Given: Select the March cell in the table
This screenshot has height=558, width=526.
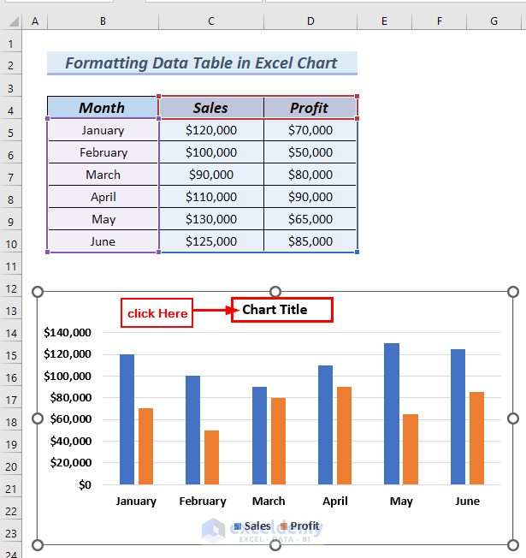Looking at the screenshot, I should click(103, 175).
